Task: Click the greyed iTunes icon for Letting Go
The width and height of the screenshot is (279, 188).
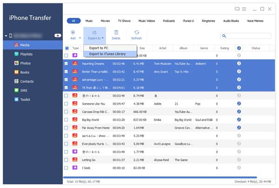Action: point(239,160)
